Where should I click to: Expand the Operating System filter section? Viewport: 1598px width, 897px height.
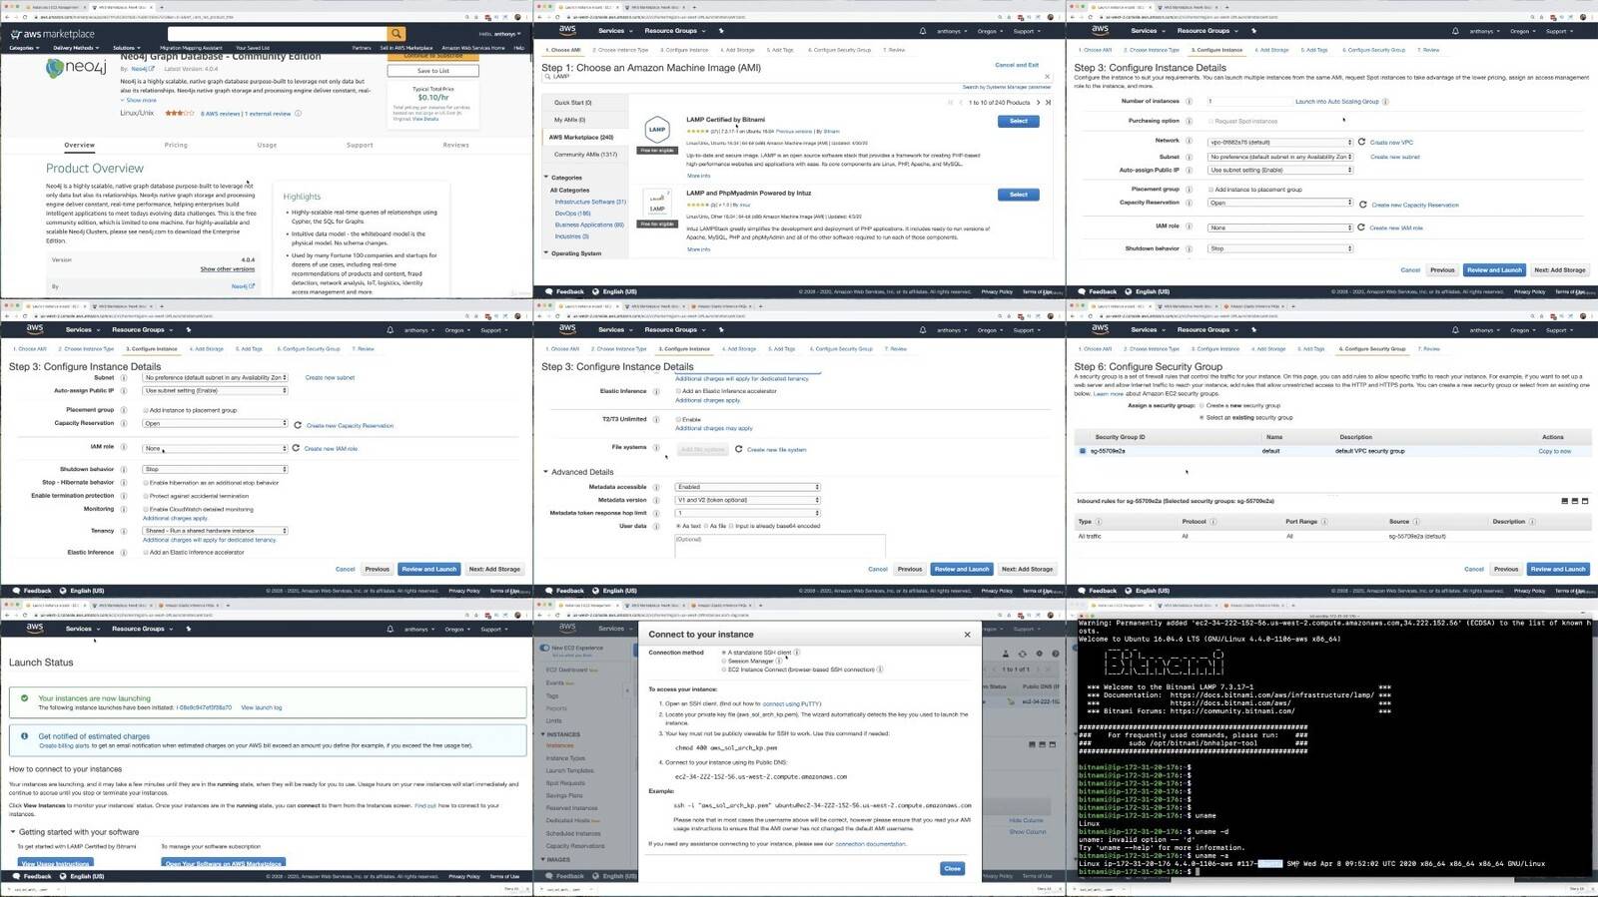546,253
